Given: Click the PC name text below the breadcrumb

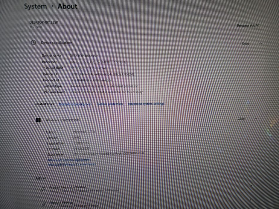Looking at the screenshot, I should pyautogui.click(x=44, y=22).
